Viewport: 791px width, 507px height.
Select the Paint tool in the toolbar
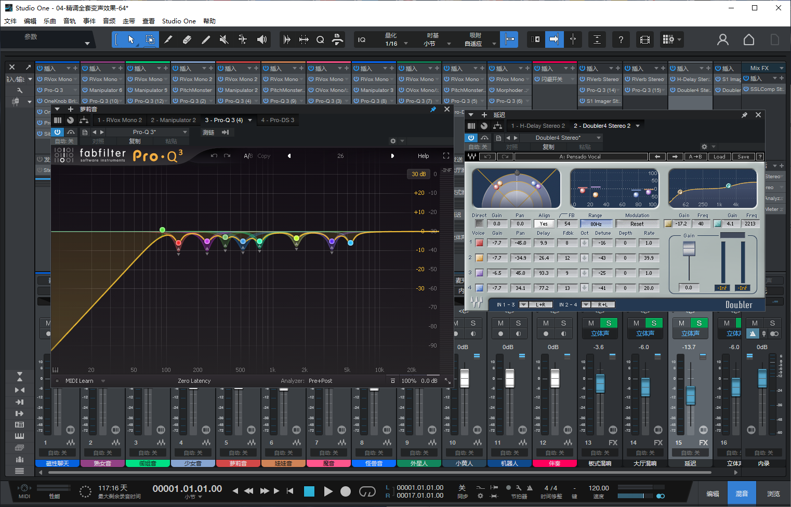click(x=205, y=39)
